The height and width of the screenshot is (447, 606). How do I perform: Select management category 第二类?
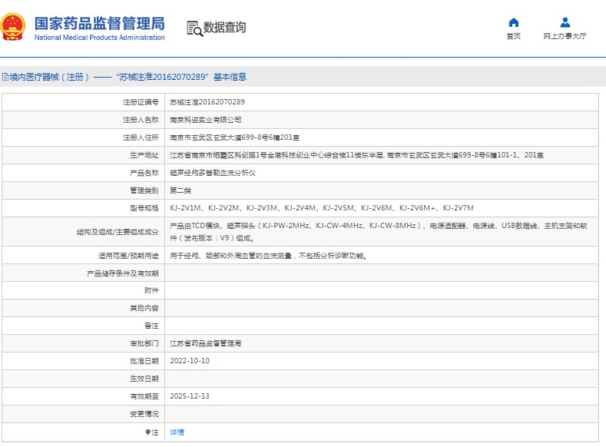pos(180,190)
